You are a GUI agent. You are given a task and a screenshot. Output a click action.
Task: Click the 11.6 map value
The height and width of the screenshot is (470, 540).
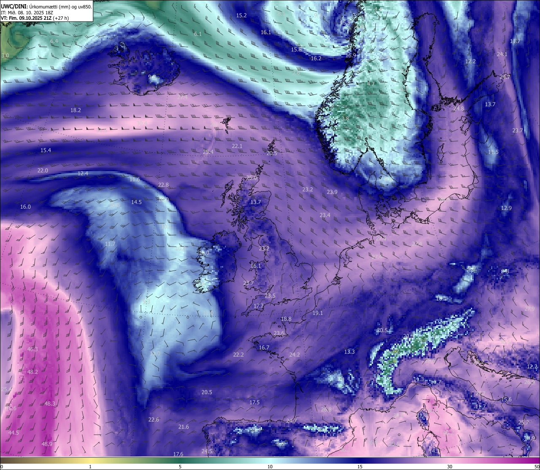[x=135, y=179]
